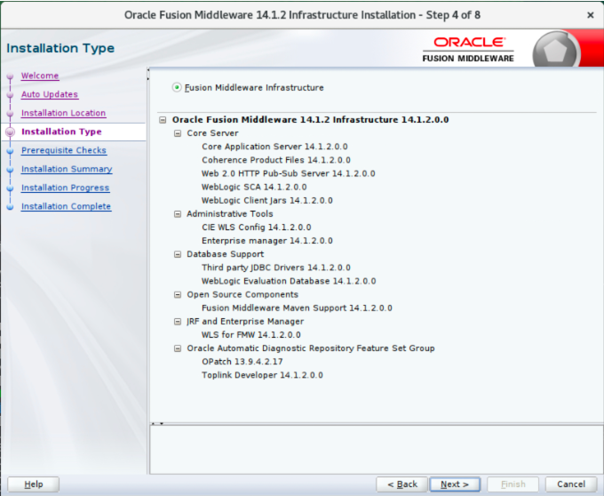Select the Installation Type step
Screen dimensions: 604x496
[x=61, y=132]
